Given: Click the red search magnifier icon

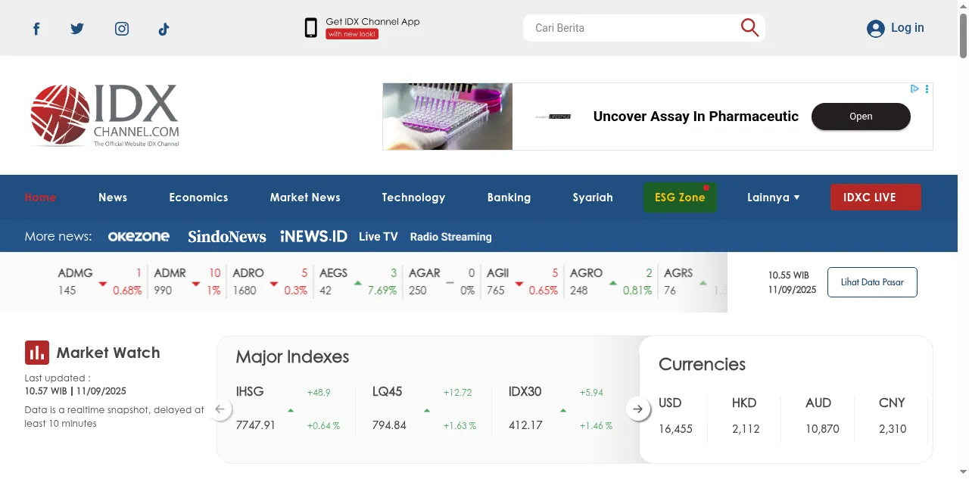Looking at the screenshot, I should (x=749, y=28).
